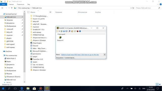Open the Файл tab in Explorer
The width and height of the screenshot is (162, 91).
(x=4, y=4)
